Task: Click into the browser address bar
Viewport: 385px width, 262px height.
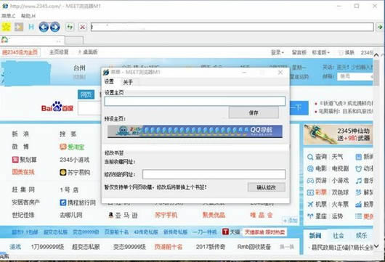Action: [x=232, y=27]
